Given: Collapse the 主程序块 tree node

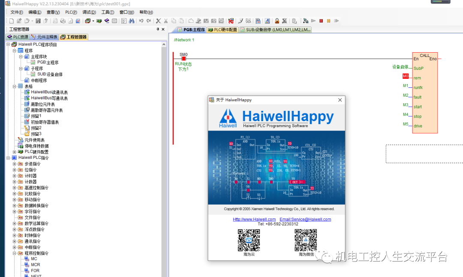Looking at the screenshot, I should [x=21, y=57].
